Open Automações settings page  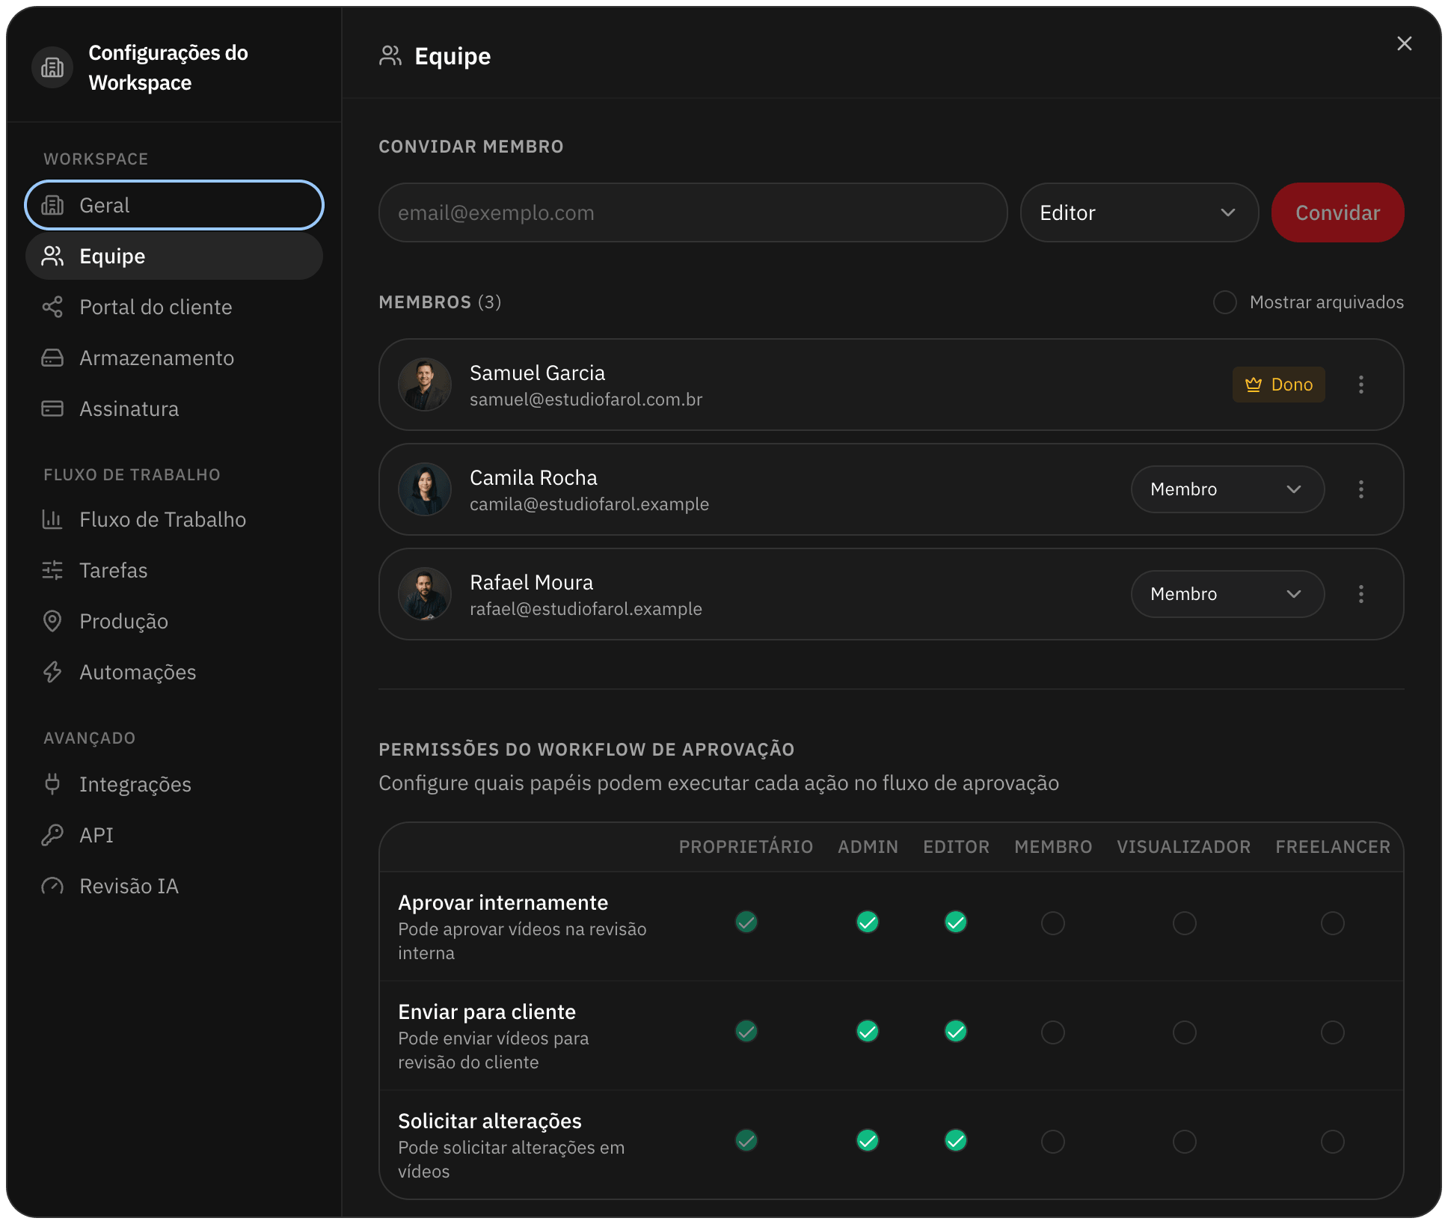click(174, 672)
